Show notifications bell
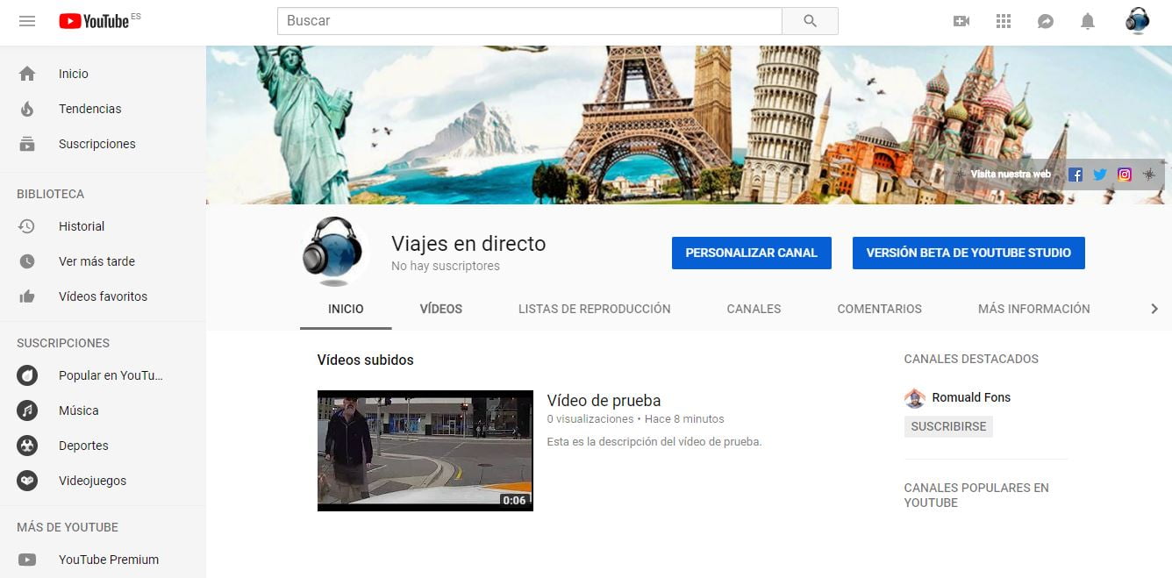The width and height of the screenshot is (1172, 578). [1088, 21]
